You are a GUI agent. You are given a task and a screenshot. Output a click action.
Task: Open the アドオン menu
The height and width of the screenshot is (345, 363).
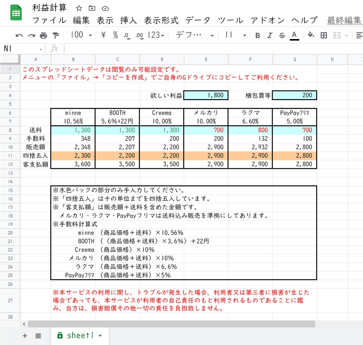coord(267,20)
